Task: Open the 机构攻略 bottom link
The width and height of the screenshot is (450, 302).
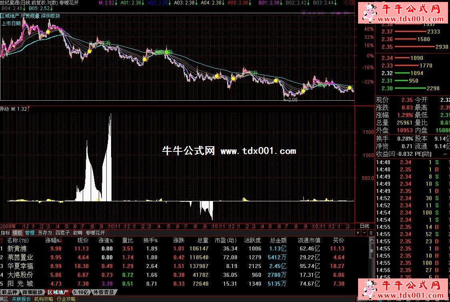Action: [x=44, y=299]
